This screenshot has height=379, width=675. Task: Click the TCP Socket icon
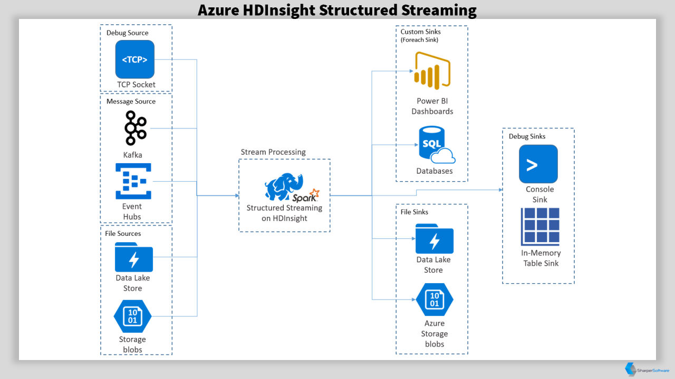(x=135, y=59)
